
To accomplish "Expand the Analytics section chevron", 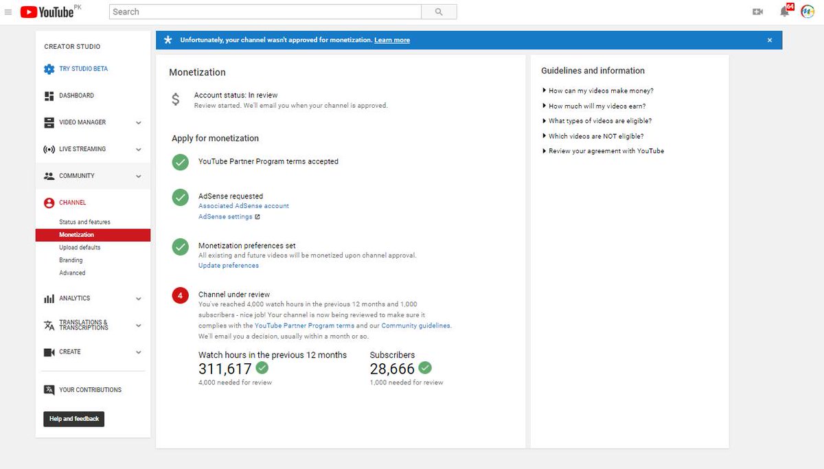I will (x=139, y=299).
